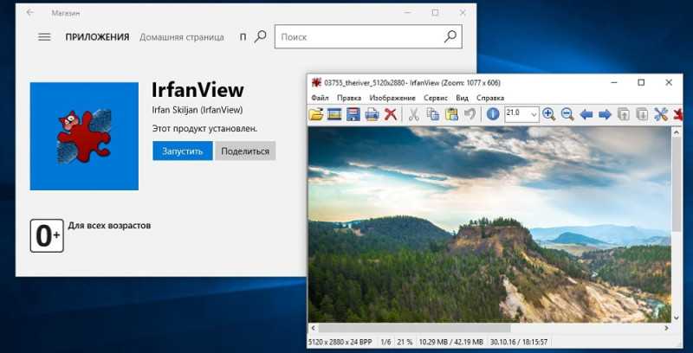The image size is (693, 353).
Task: Click the Поделиться button
Action: pyautogui.click(x=245, y=151)
